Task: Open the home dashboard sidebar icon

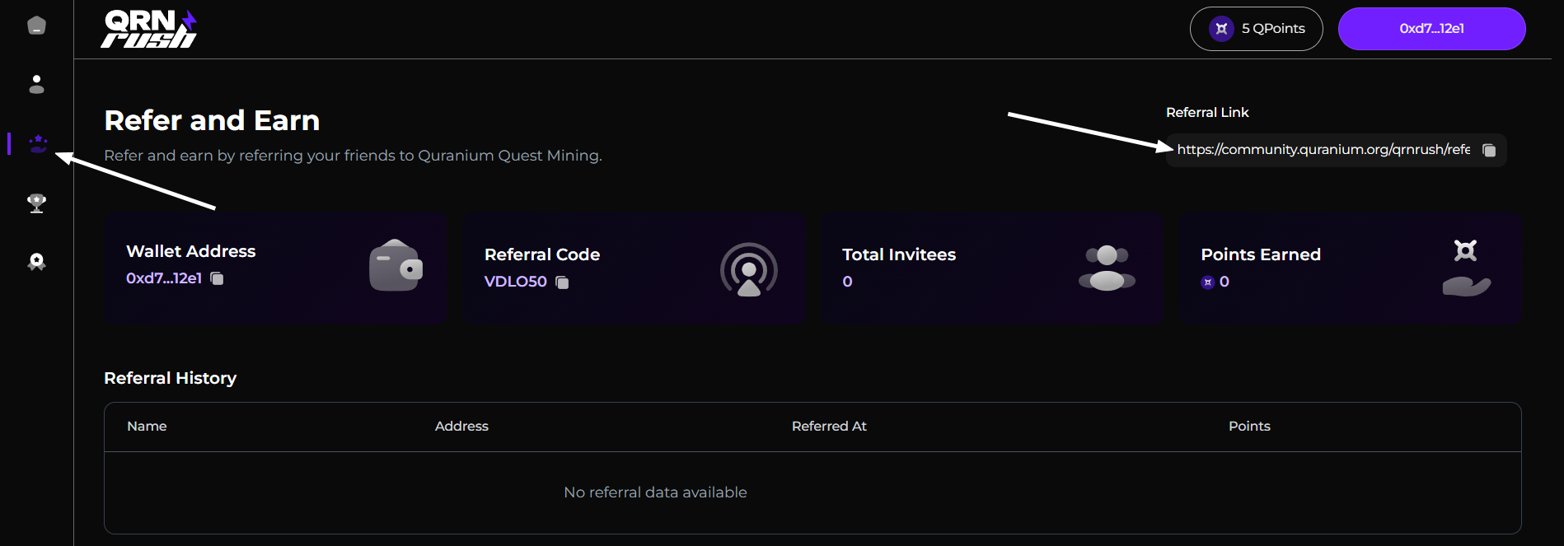Action: (36, 26)
